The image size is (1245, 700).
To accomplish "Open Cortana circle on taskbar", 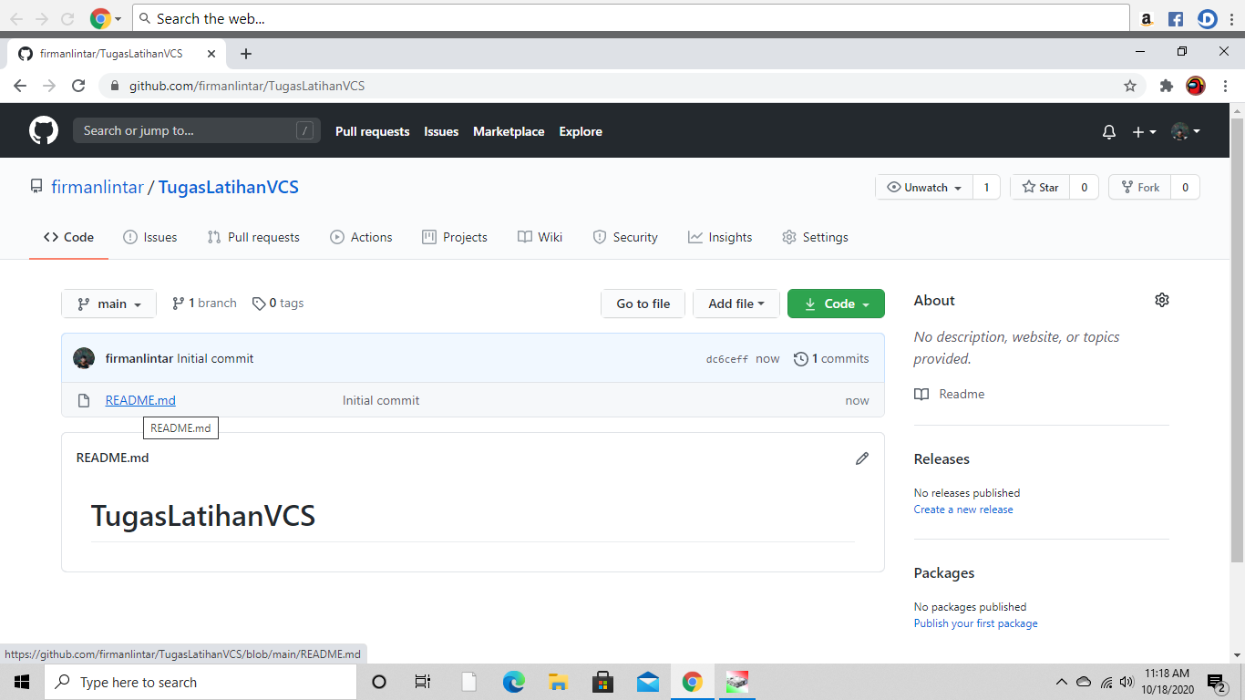I will [380, 682].
